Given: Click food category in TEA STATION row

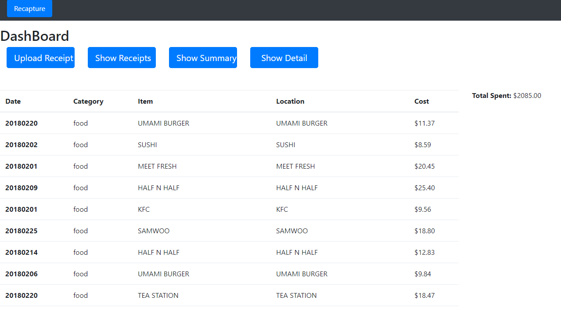Looking at the screenshot, I should click(x=80, y=295).
